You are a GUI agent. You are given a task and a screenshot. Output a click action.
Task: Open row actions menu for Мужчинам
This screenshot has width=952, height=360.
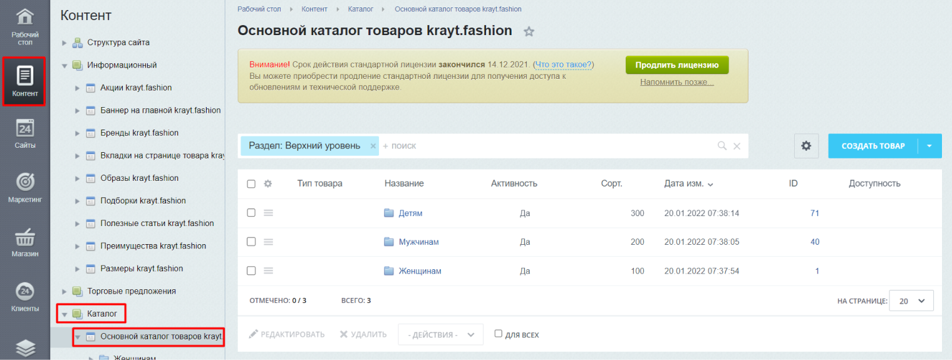(268, 242)
